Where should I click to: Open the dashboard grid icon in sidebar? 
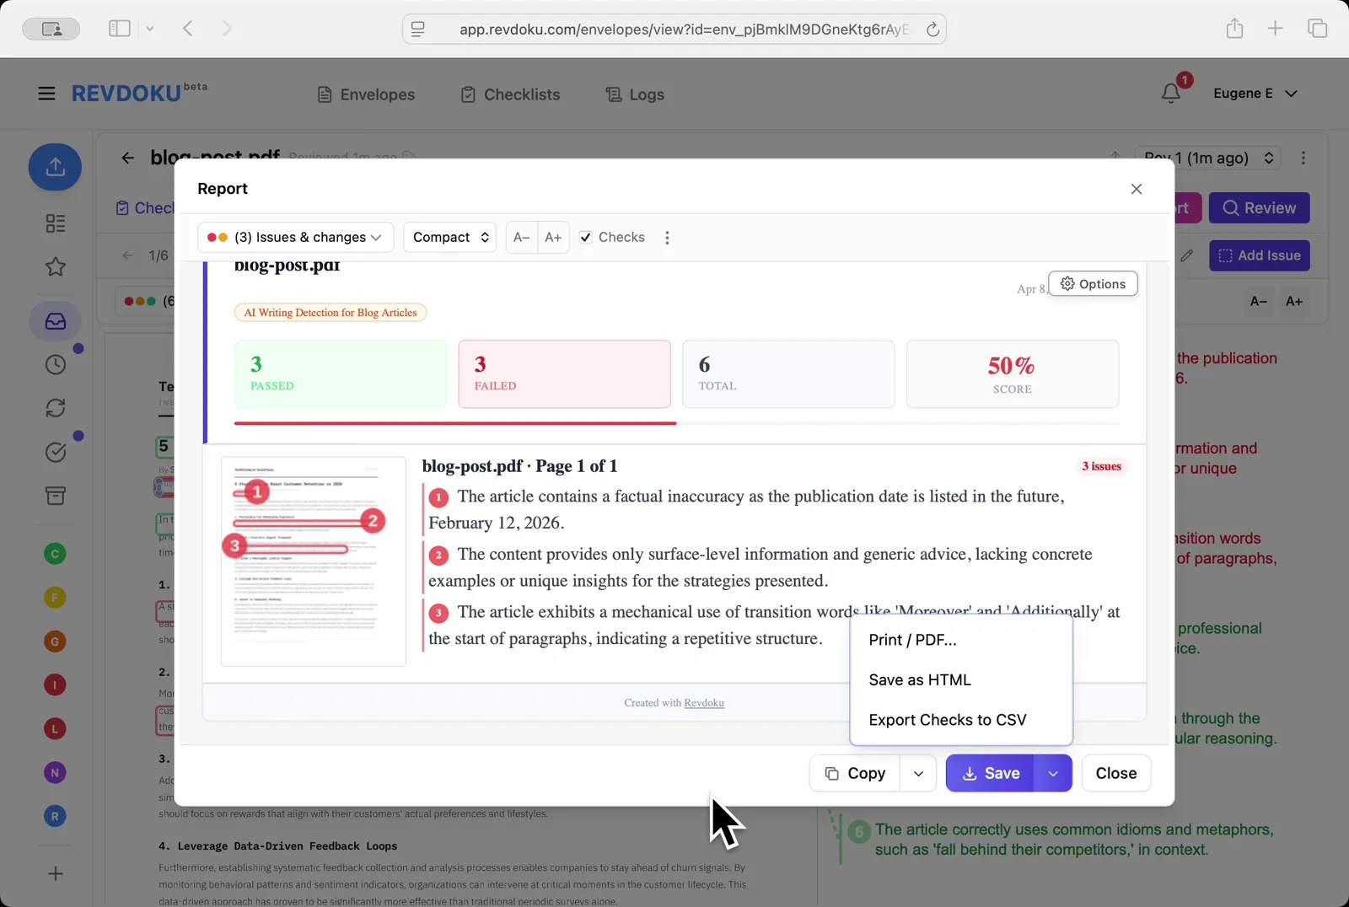(54, 223)
